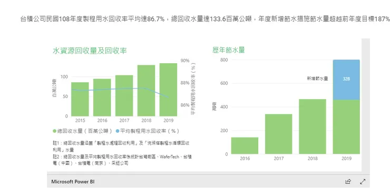390x196 pixels.
Task: Select the 2016 bar in recycling chart
Action: pyautogui.click(x=102, y=97)
